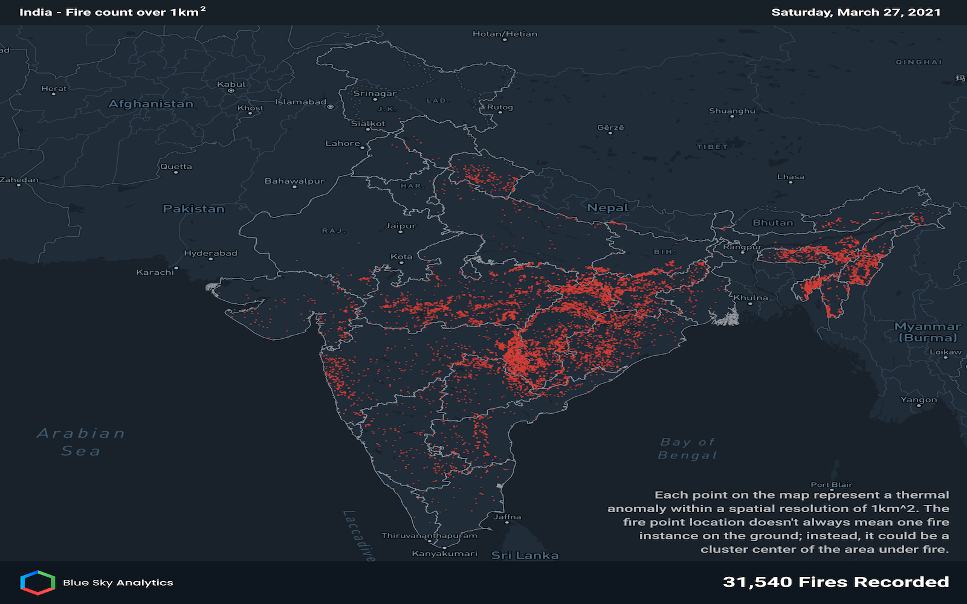This screenshot has width=967, height=604.
Task: Click the Arabian Sea label
Action: (81, 442)
